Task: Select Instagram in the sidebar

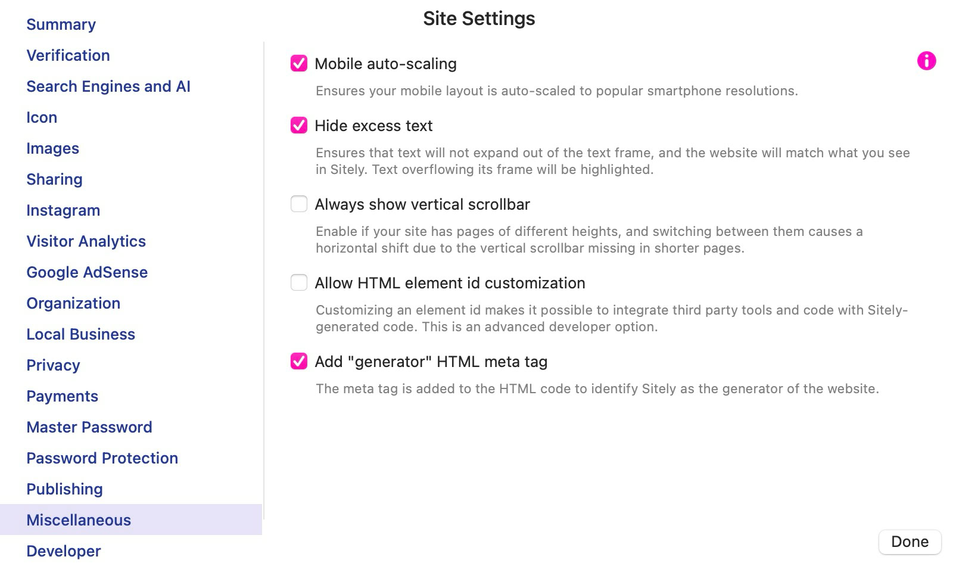Action: click(x=63, y=210)
